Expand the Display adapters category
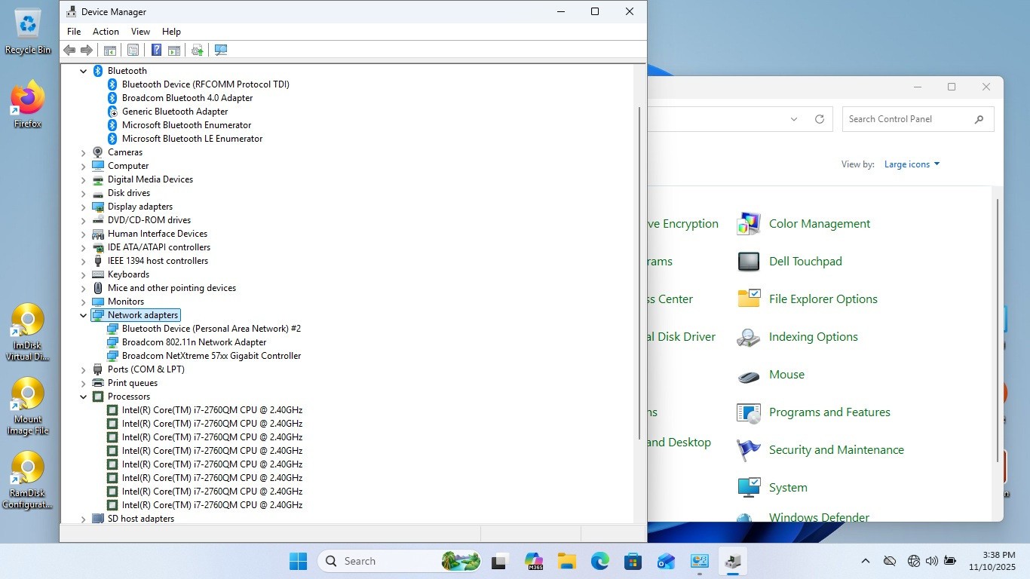Viewport: 1030px width, 579px height. tap(84, 207)
